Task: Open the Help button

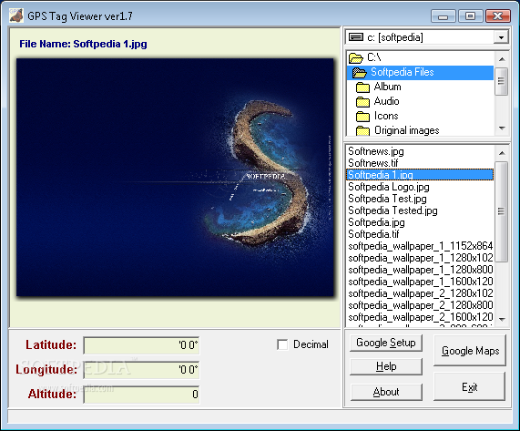Action: (x=386, y=366)
